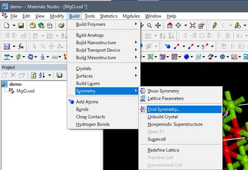Open the Modules menu

pyautogui.click(x=131, y=16)
